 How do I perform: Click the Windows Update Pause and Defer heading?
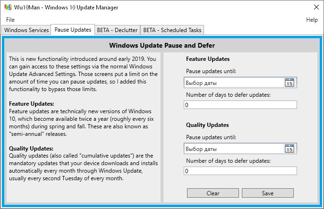[x=162, y=46]
